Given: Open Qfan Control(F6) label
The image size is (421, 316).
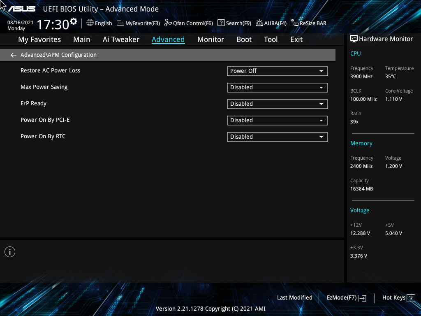Looking at the screenshot, I should point(193,23).
